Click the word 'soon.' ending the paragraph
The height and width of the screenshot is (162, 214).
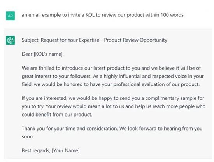(28, 137)
